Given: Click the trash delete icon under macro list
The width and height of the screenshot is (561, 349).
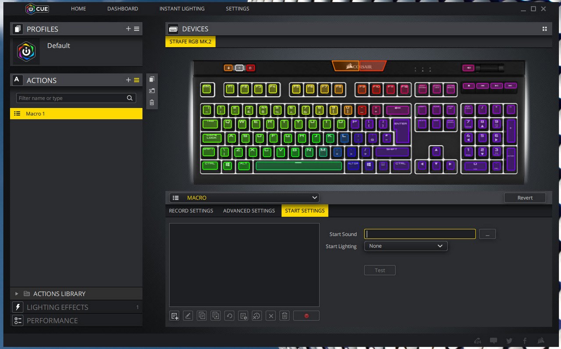Looking at the screenshot, I should pos(284,316).
